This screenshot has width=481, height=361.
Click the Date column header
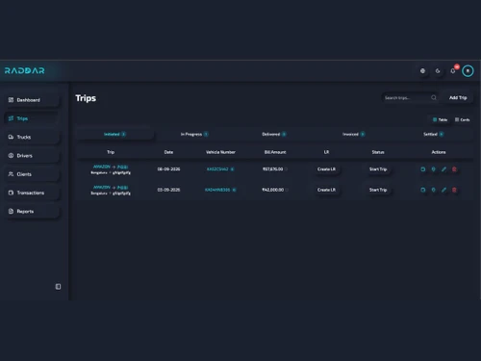pos(168,152)
